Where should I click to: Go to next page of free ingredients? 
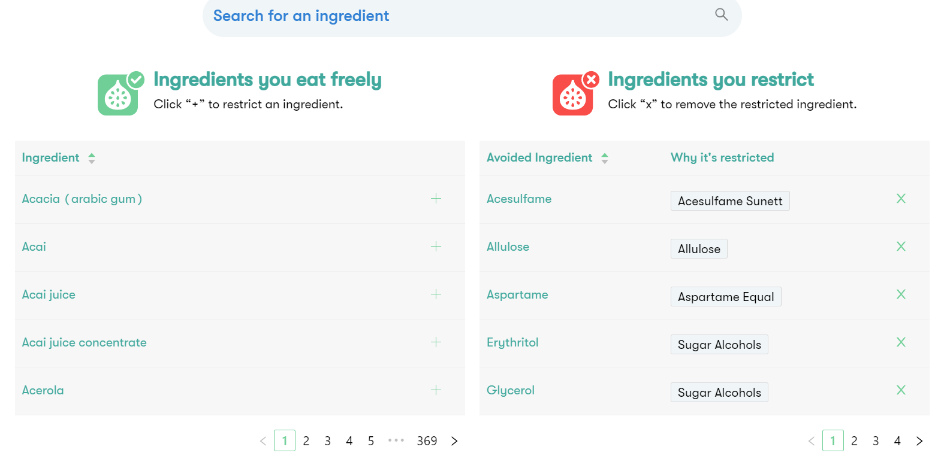click(x=454, y=441)
